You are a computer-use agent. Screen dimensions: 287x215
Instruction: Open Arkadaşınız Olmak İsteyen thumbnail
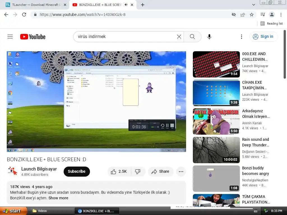[x=216, y=121]
